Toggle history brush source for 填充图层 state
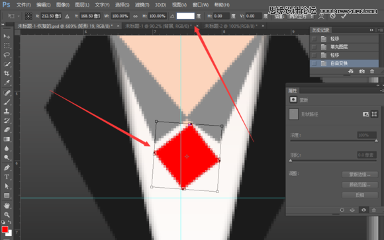Viewport: 384px width, 240px height. [x=314, y=47]
